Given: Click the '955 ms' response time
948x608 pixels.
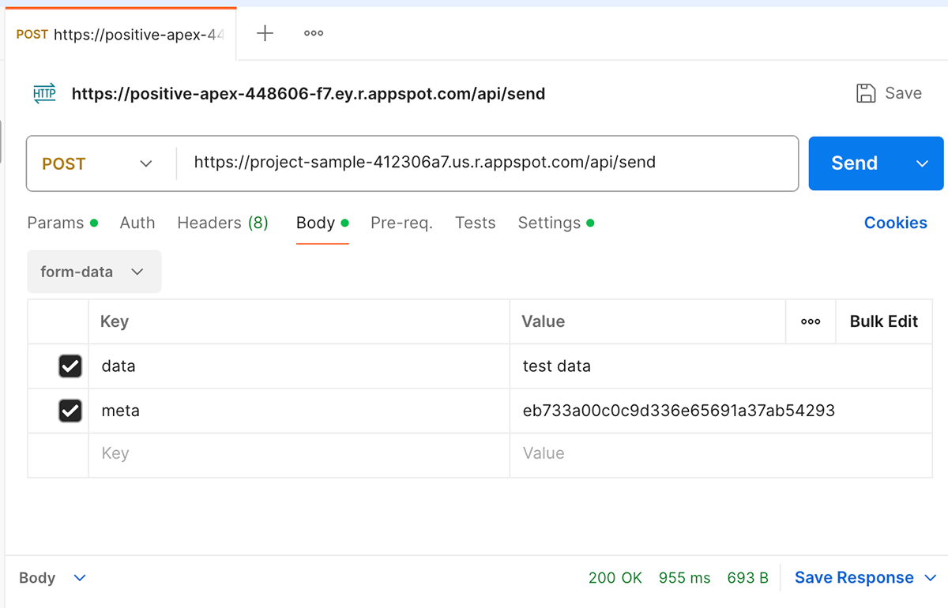Looking at the screenshot, I should pos(685,578).
